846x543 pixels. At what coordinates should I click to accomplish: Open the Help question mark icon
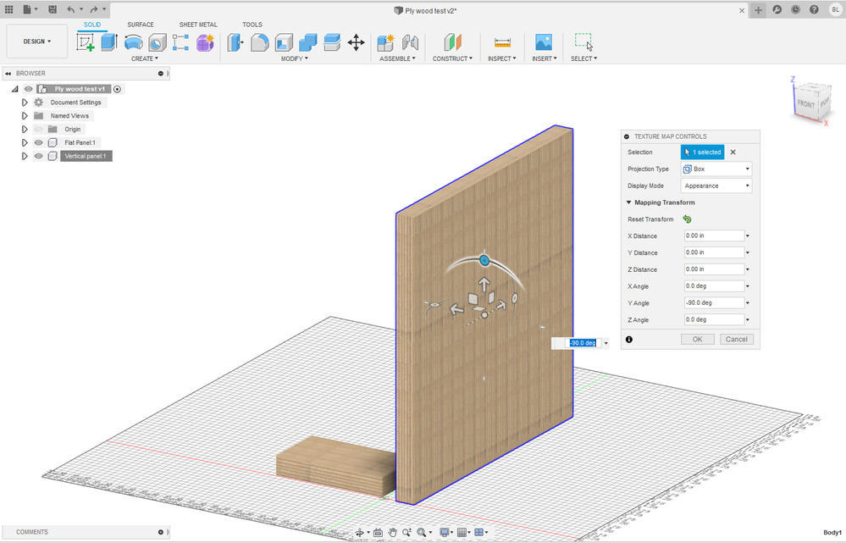pos(814,9)
